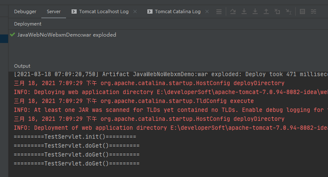Click the Trace Current Stream Chain icon

[314, 11]
